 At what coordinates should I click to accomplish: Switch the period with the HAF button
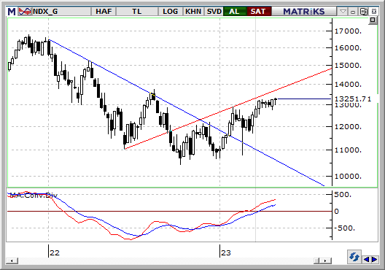[x=104, y=11]
